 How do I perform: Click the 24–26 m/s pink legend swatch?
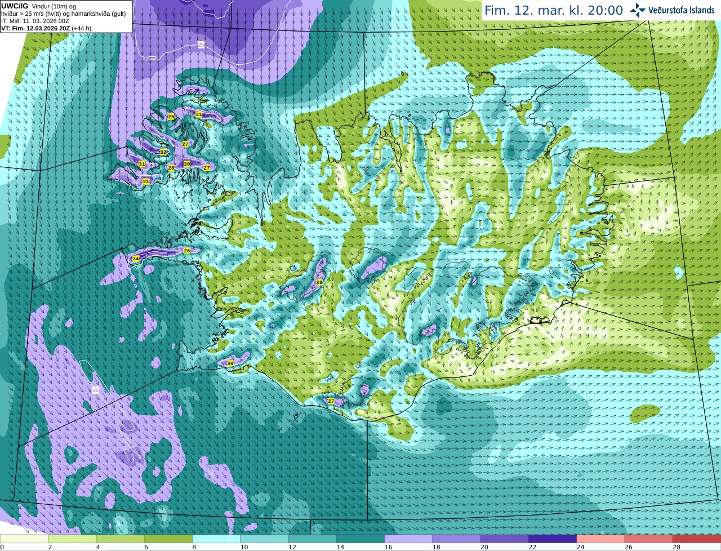[600, 539]
